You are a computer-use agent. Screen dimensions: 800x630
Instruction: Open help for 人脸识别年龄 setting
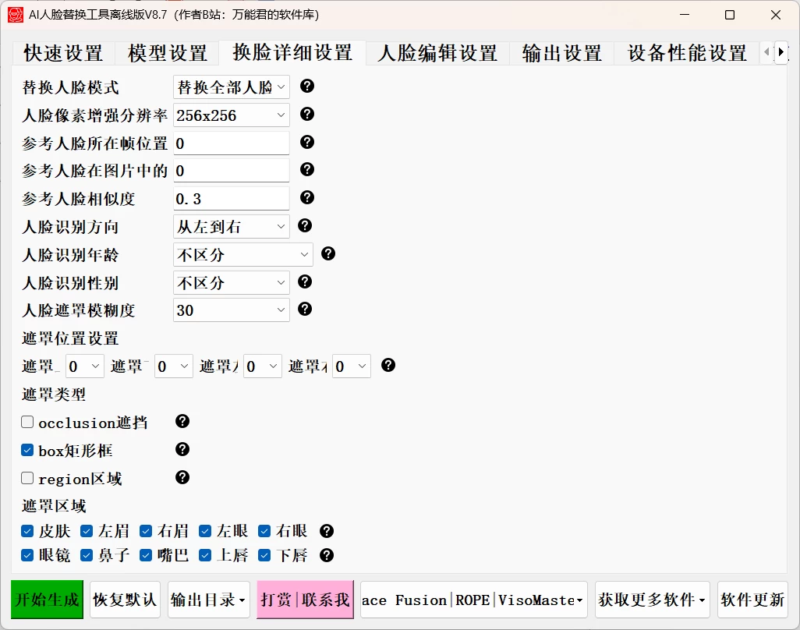click(327, 254)
